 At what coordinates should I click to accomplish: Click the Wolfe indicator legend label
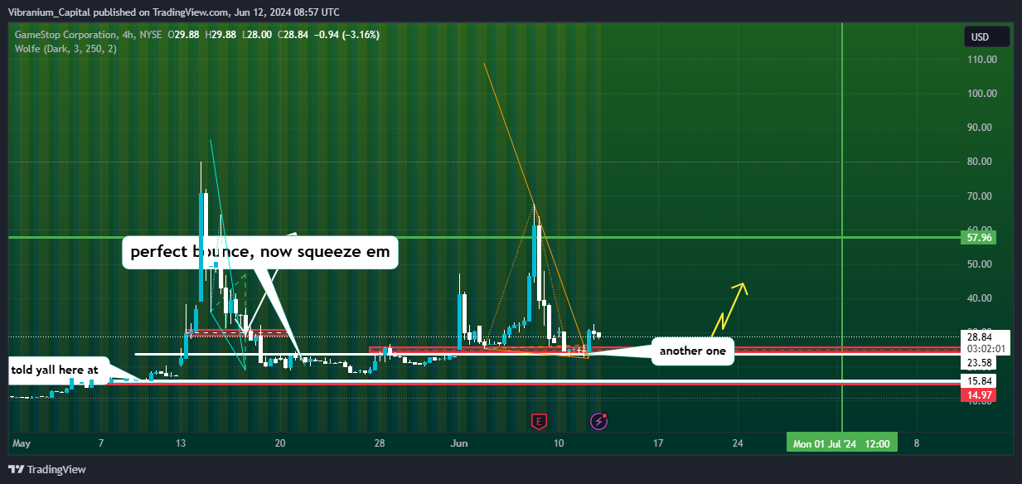66,49
